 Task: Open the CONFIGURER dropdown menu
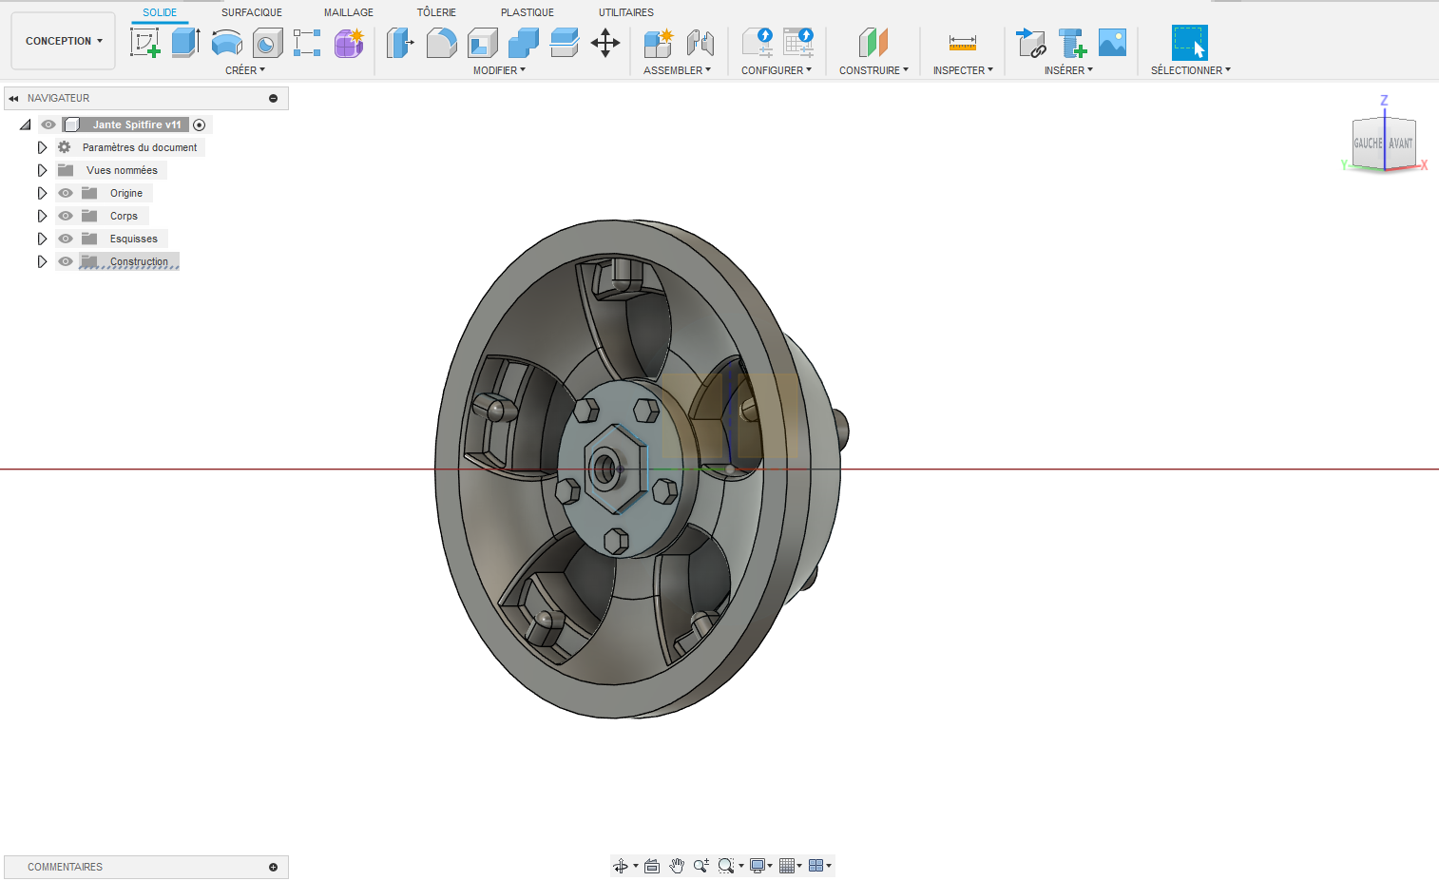777,70
